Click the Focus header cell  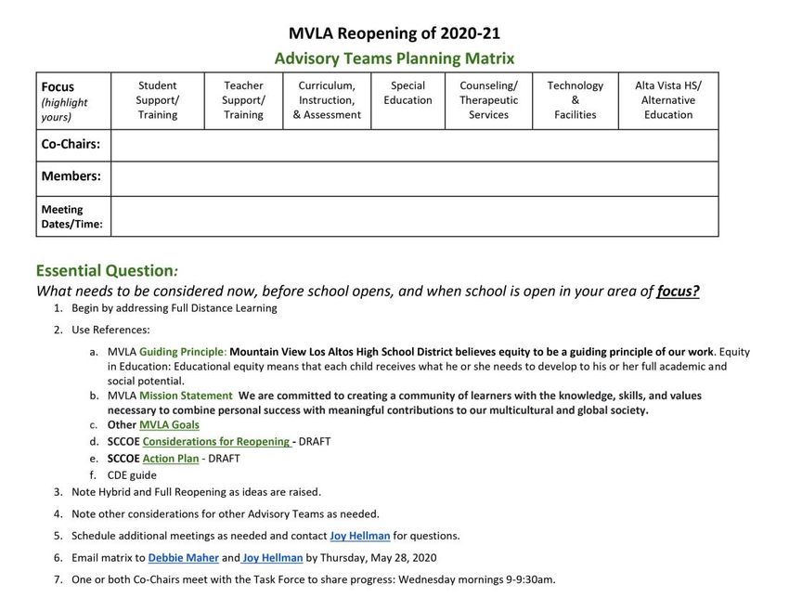(x=72, y=100)
